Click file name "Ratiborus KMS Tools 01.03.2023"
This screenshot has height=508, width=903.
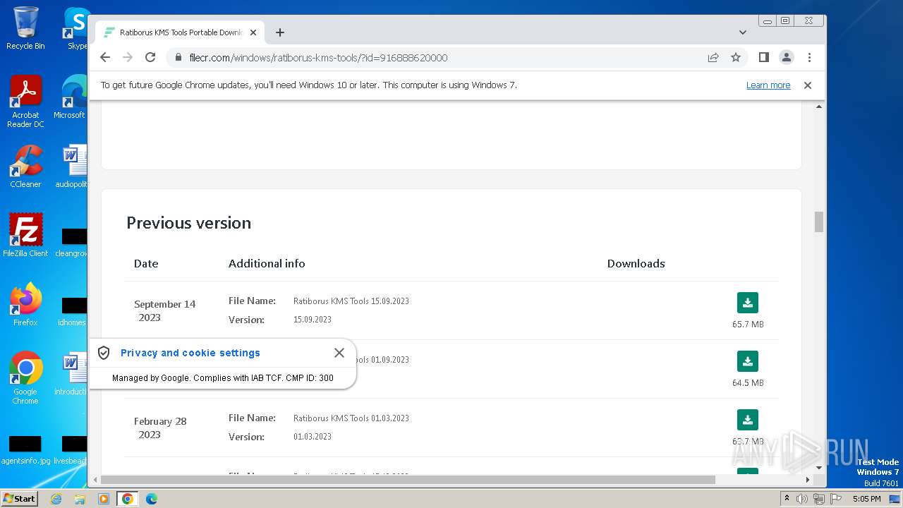(x=351, y=418)
